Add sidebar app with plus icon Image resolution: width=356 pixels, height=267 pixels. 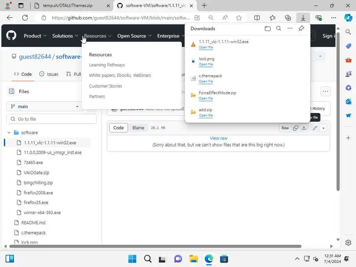pos(348,138)
